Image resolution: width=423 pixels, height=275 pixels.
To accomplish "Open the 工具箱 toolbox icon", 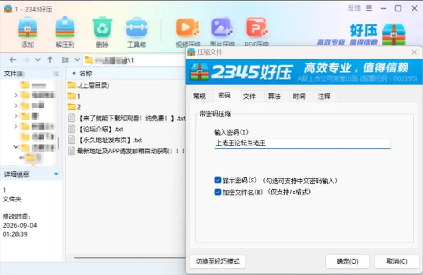I will point(137,32).
